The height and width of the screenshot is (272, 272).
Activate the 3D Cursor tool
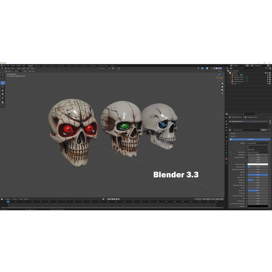click(x=3, y=79)
